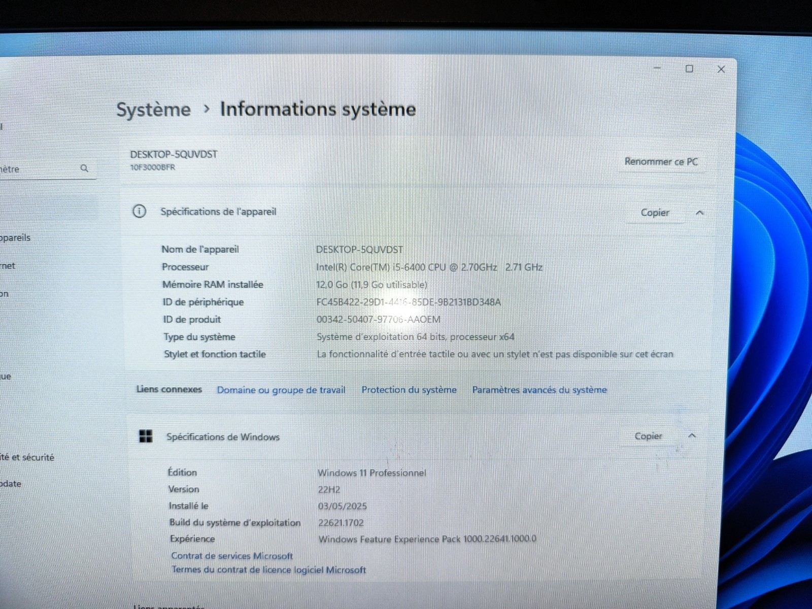Collapse the Spécifications de Windows section
Viewport: 812px width, 609px height.
click(691, 436)
